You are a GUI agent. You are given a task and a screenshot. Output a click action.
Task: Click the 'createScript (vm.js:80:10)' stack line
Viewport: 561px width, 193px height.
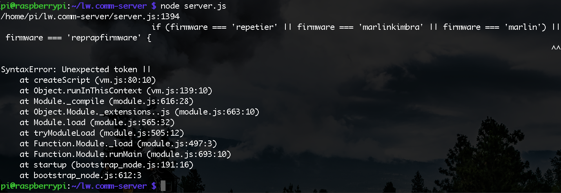pyautogui.click(x=88, y=80)
